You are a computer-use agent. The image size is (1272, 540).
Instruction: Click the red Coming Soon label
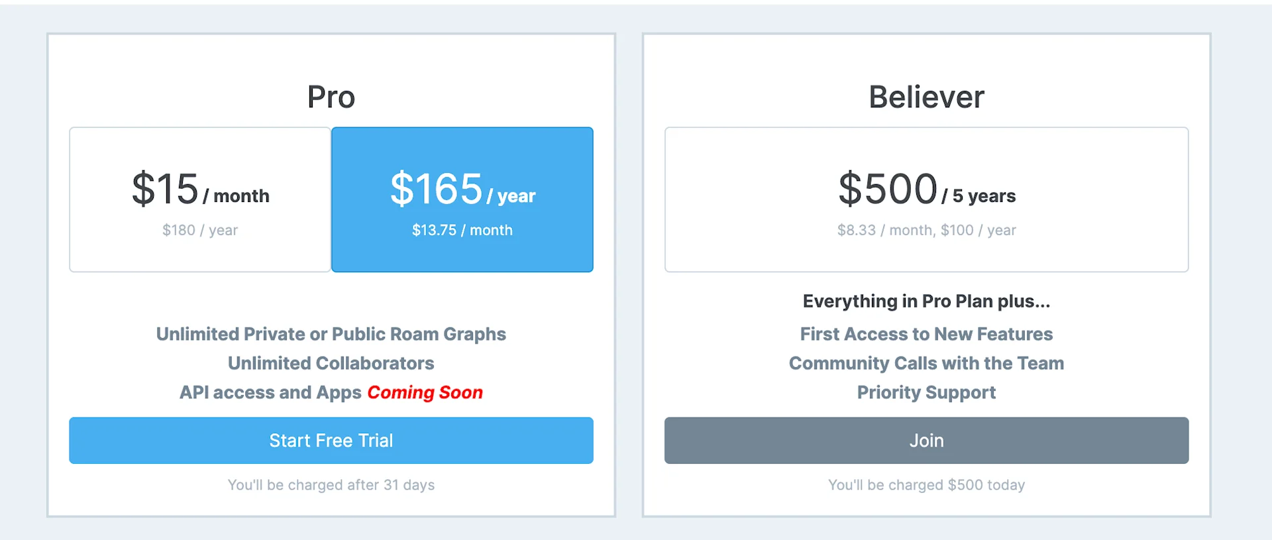[425, 392]
